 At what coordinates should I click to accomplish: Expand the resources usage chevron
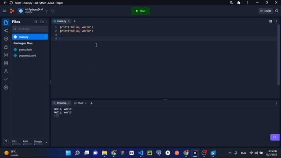coord(47,143)
